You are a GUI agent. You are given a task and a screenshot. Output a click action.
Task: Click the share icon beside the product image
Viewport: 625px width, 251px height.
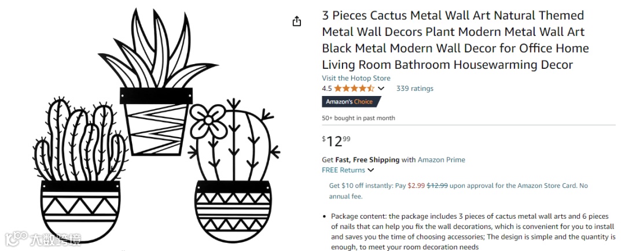(297, 21)
